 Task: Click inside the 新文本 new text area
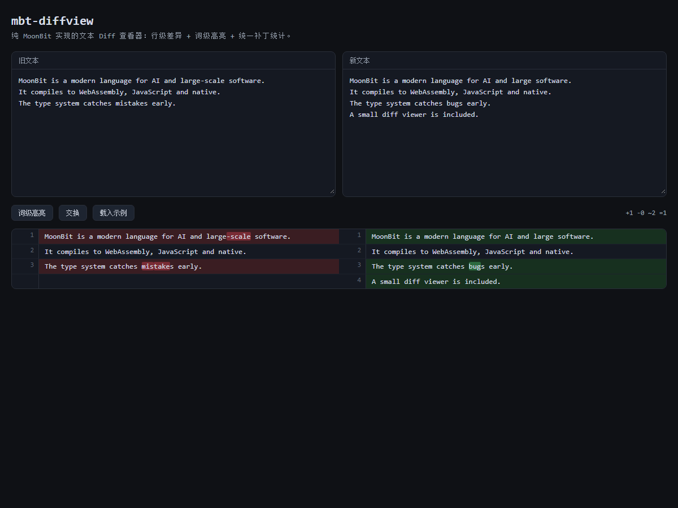[505, 133]
